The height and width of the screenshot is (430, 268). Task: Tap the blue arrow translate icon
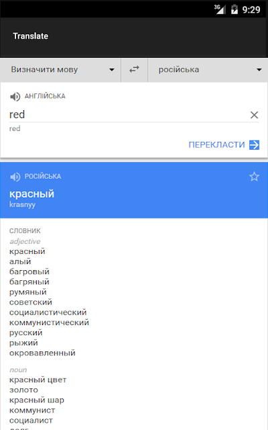tap(254, 145)
